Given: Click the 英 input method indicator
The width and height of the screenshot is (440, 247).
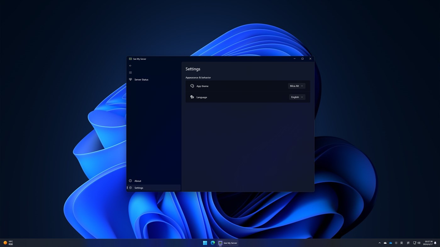Looking at the screenshot, I should pos(401,243).
